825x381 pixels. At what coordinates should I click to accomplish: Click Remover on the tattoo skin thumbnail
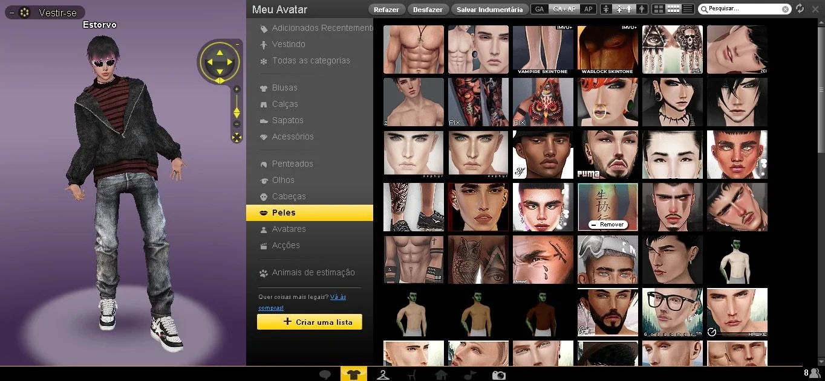[x=607, y=224]
